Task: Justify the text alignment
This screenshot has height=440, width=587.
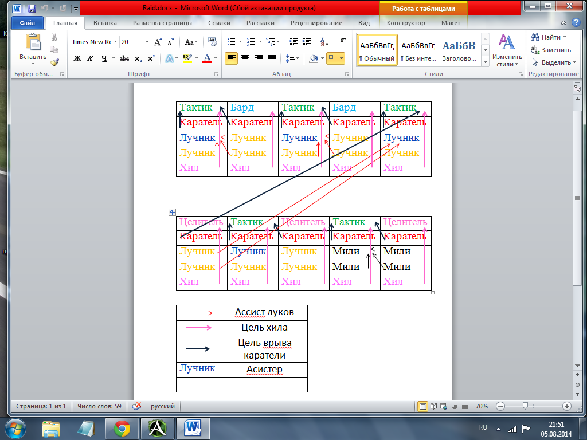Action: (x=272, y=58)
